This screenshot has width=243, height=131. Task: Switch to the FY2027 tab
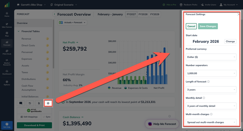coord(131,14)
